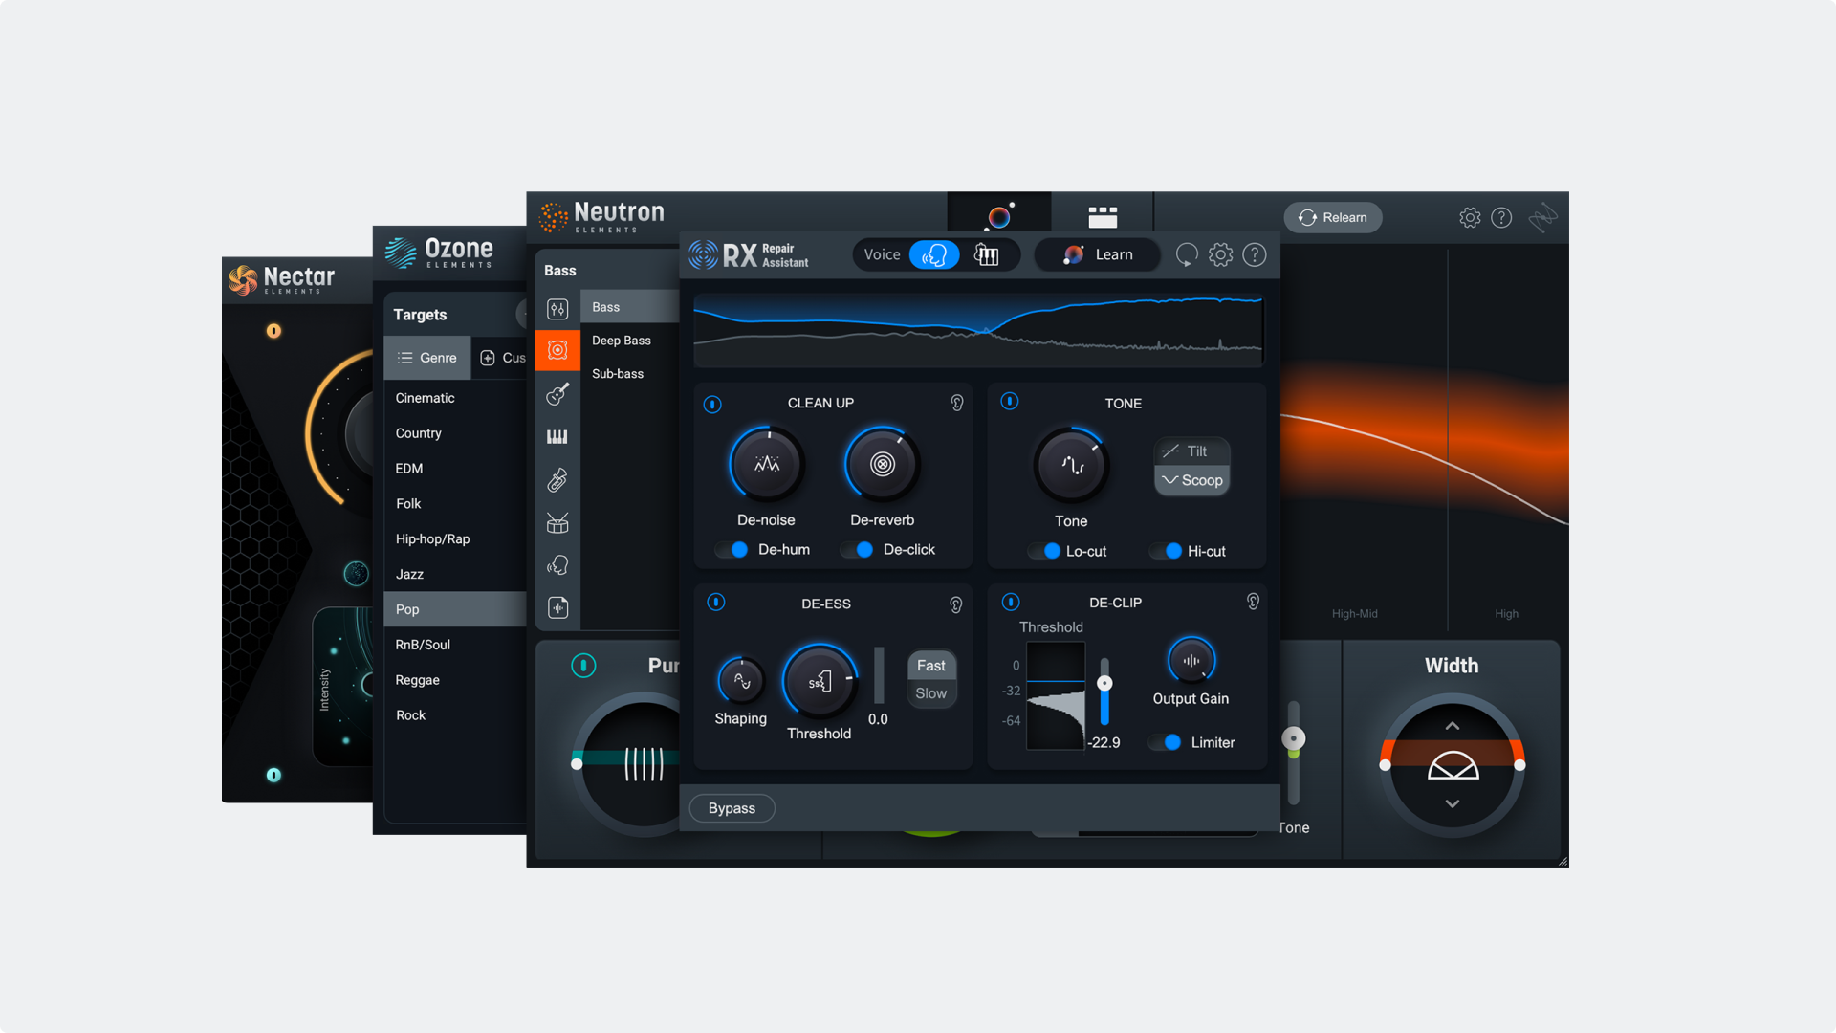Image resolution: width=1836 pixels, height=1033 pixels.
Task: Select the guitar instrument icon in Neutron sidebar
Action: pyautogui.click(x=557, y=393)
